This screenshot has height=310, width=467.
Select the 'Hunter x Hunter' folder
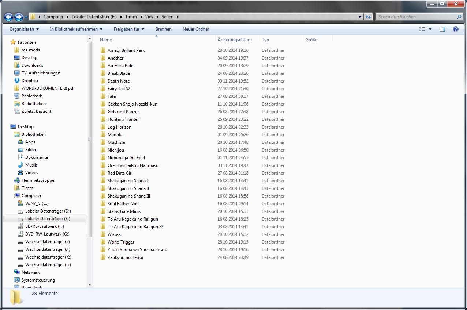(123, 119)
